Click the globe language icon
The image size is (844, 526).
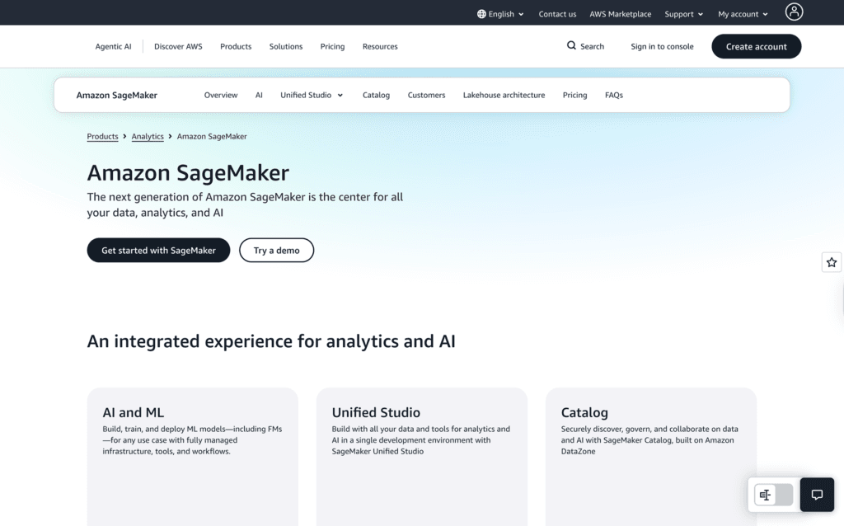click(481, 14)
